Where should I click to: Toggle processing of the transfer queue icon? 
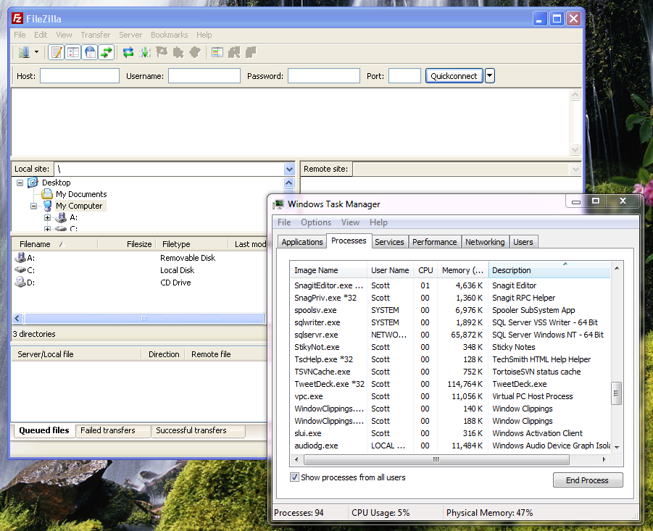[145, 52]
